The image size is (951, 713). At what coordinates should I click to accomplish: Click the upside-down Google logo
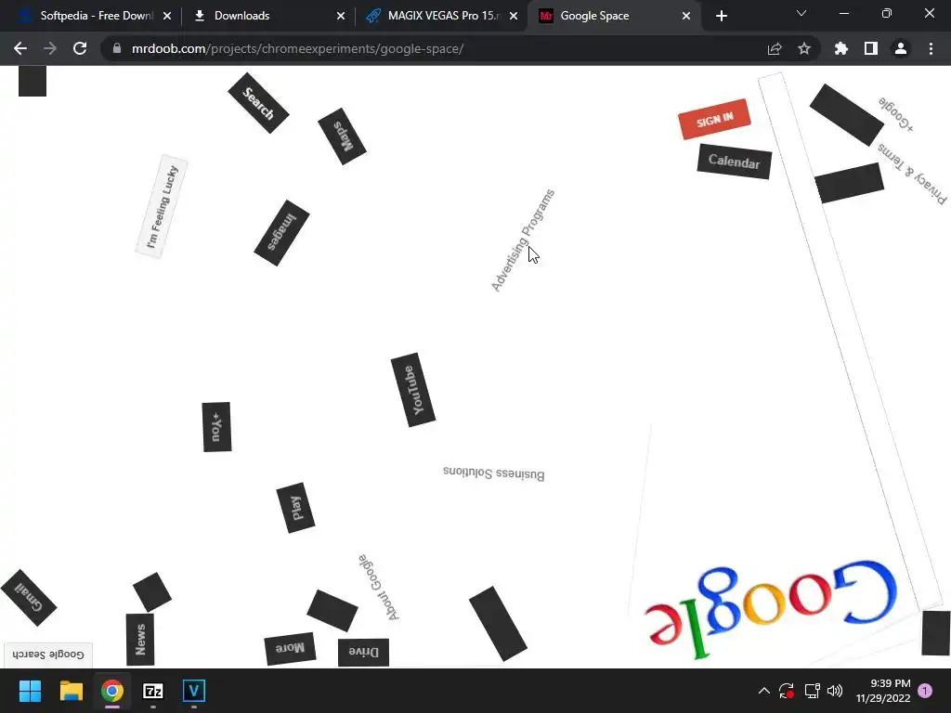click(770, 608)
